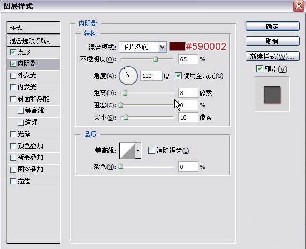Image resolution: width=306 pixels, height=249 pixels.
Task: Enable the 外发光 outer glow checkbox
Action: tap(13, 75)
